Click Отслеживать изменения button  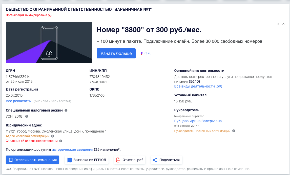pos(32,160)
